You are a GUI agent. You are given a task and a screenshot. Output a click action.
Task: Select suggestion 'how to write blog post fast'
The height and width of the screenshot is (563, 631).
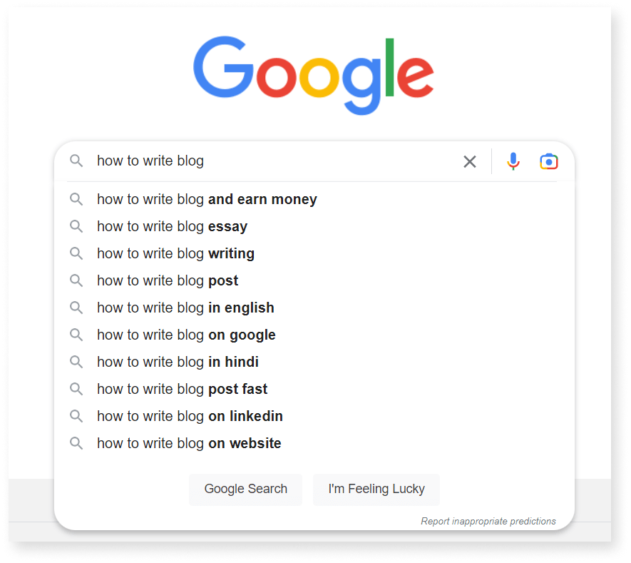coord(182,389)
